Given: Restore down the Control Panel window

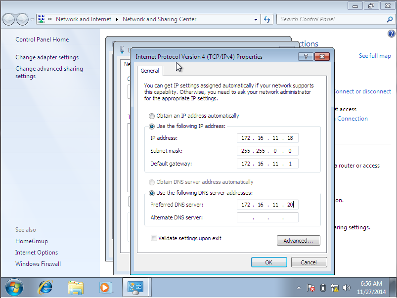Looking at the screenshot, I should click(371, 6).
